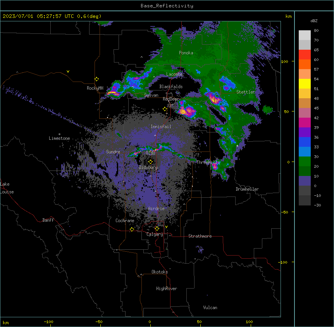Pick the orange 57–60 dBZ legend swatch
Viewport: 334px width, 327px height.
(x=305, y=64)
